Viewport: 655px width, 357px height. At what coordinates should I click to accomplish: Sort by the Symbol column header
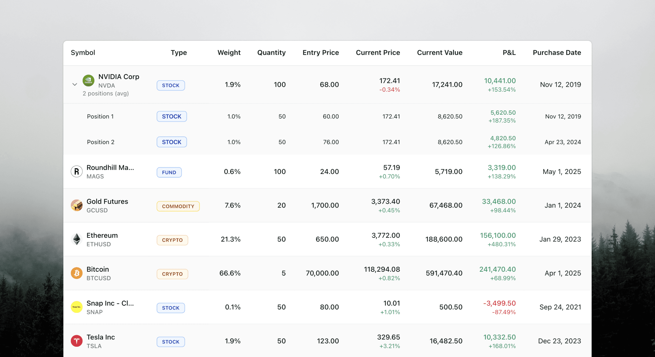pos(83,53)
